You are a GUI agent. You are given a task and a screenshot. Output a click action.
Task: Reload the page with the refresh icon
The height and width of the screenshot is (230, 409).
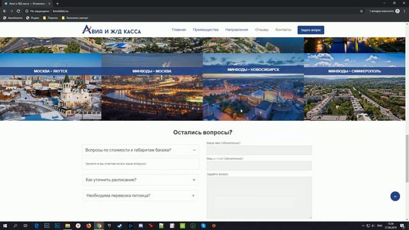(x=19, y=11)
